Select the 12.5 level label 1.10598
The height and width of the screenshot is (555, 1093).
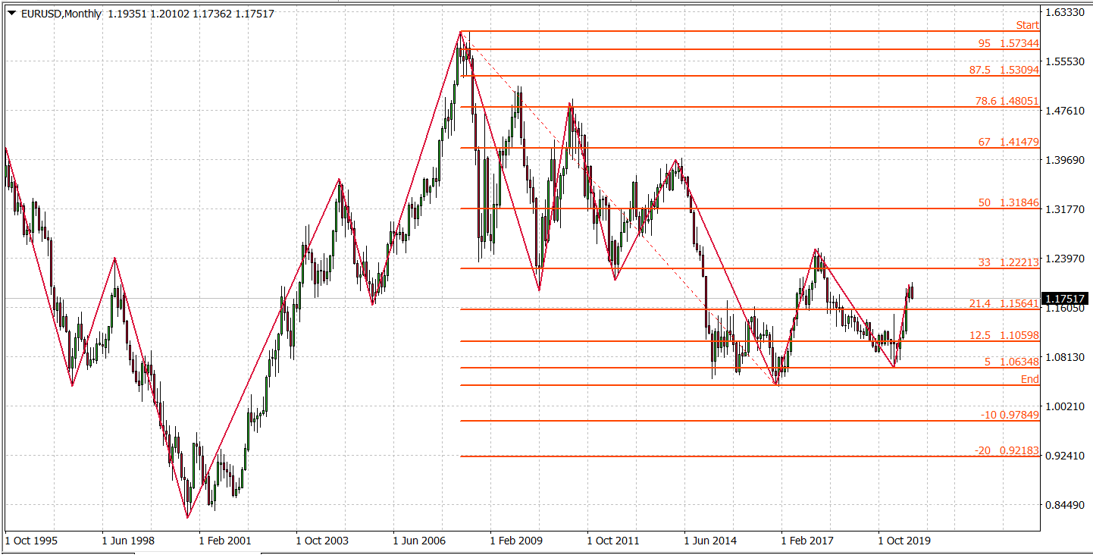tap(1005, 335)
